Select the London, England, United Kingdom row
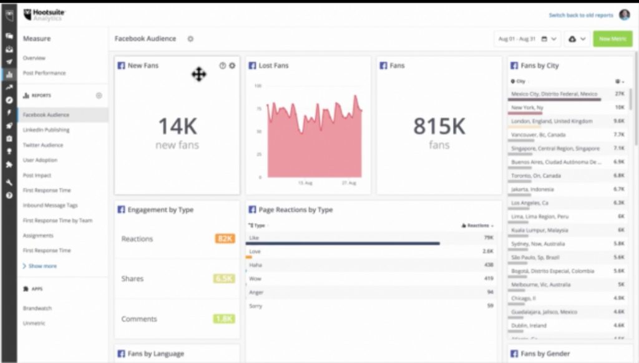The height and width of the screenshot is (363, 639). 568,123
